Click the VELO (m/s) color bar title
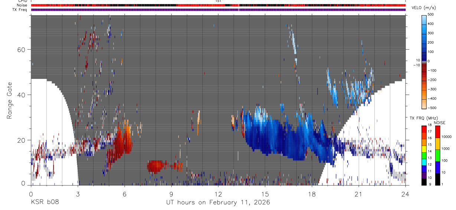The width and height of the screenshot is (456, 210). click(x=424, y=8)
